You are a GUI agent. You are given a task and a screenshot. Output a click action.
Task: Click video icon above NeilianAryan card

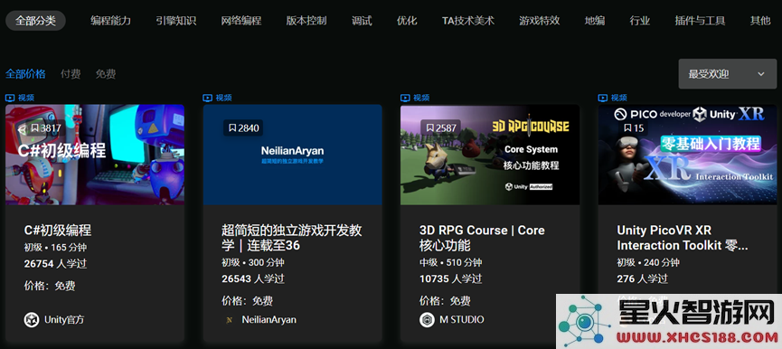tap(207, 98)
